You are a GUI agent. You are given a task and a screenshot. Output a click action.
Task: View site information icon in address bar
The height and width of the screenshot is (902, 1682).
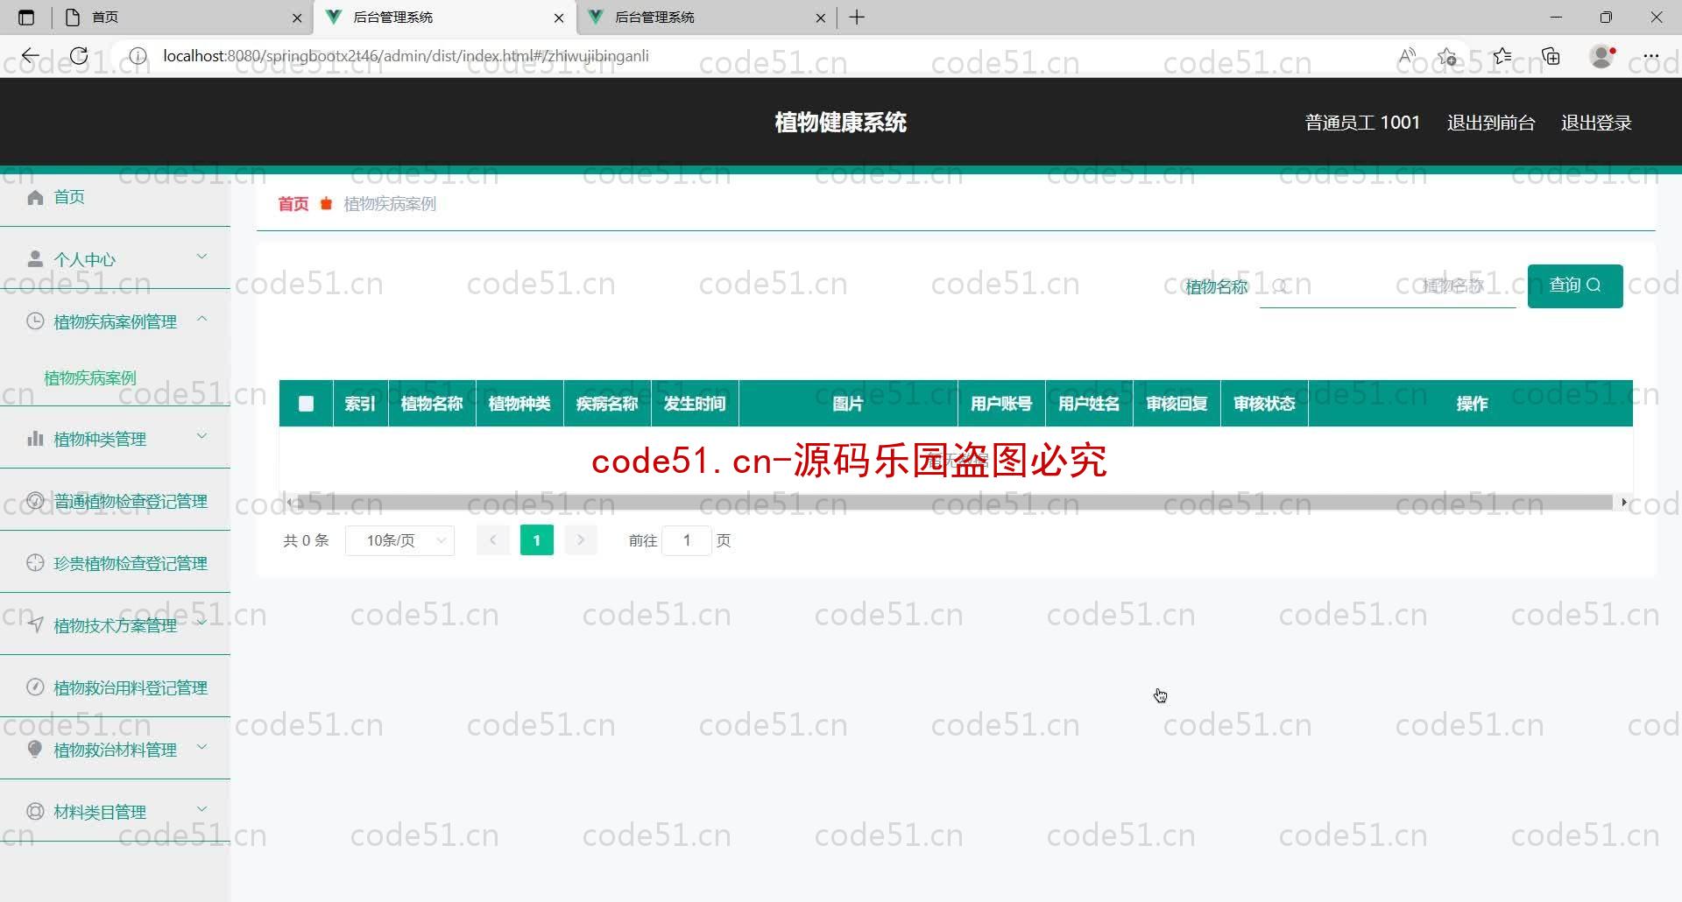tap(138, 56)
